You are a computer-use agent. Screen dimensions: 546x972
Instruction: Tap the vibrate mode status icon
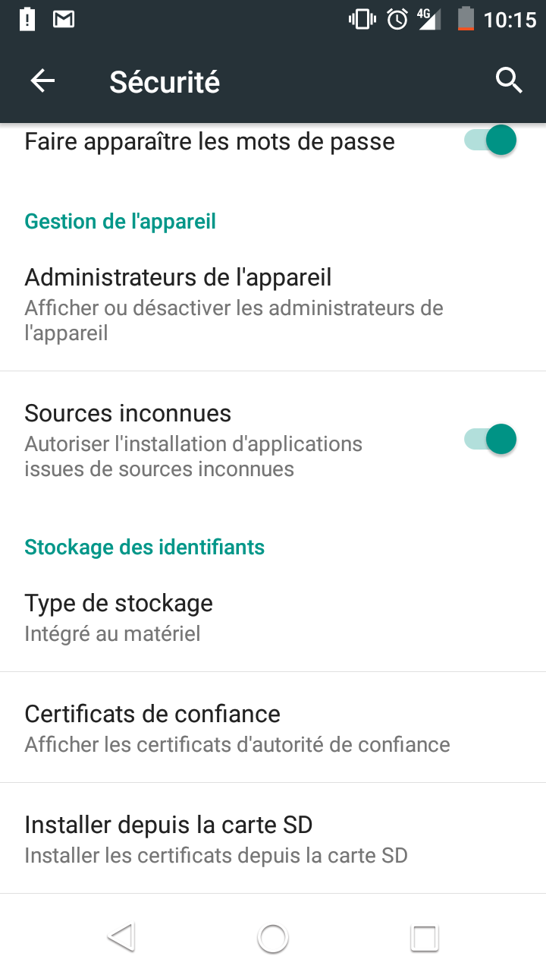point(362,19)
